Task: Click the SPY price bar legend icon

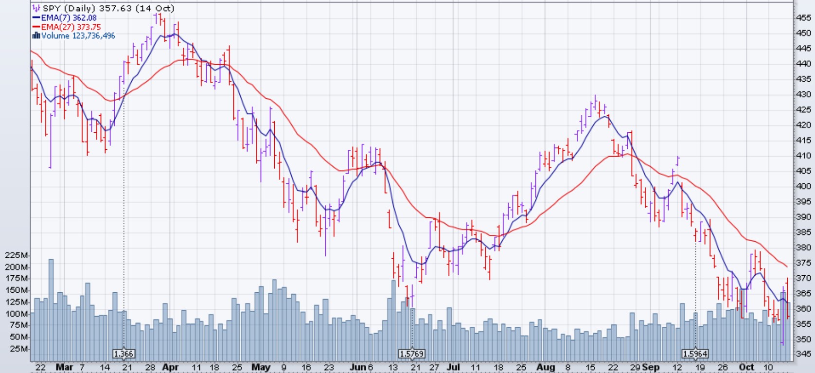Action: (36, 8)
